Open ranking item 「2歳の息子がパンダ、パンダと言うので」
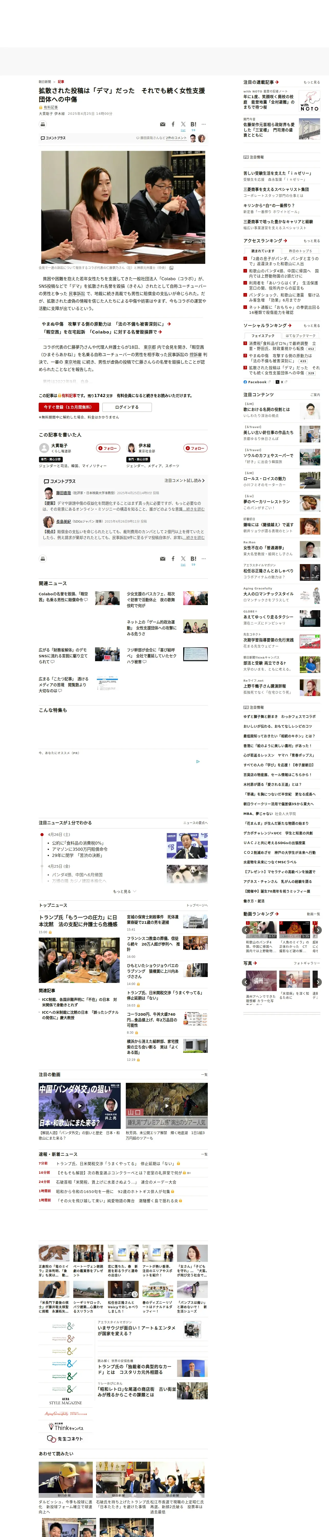Screen dimensions: 329x1537 click(284, 261)
